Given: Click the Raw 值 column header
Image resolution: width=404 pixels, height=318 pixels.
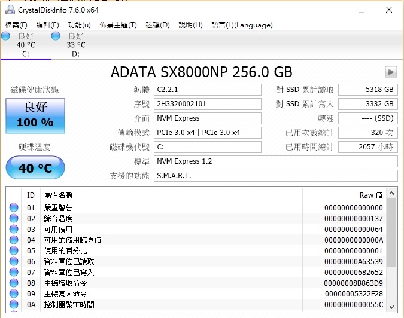Looking at the screenshot, I should click(x=345, y=195).
